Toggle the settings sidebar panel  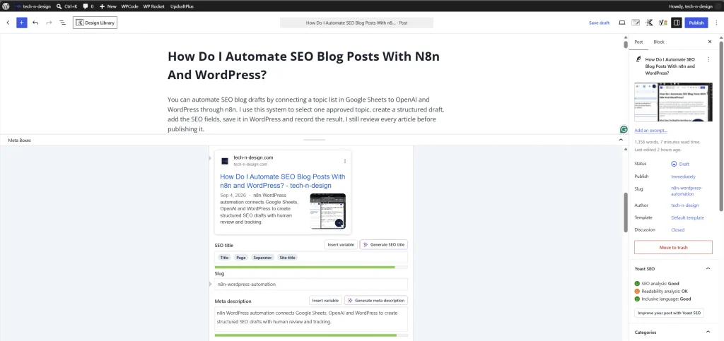pos(677,23)
